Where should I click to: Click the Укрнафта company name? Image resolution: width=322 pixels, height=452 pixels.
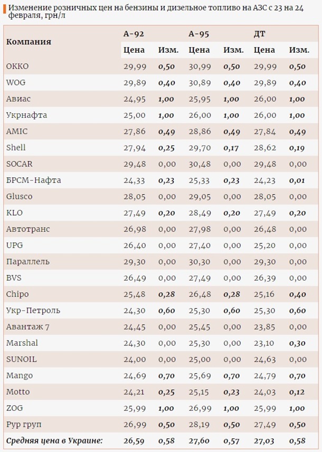pyautogui.click(x=26, y=115)
